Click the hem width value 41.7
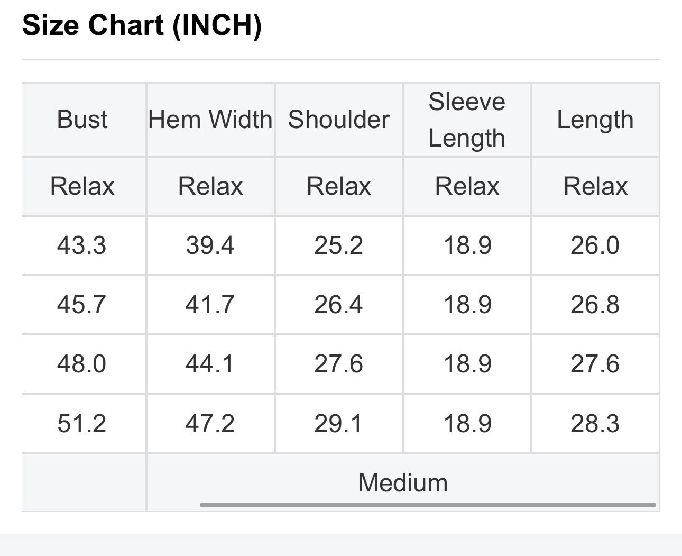Screen dimensions: 682x556 210,305
